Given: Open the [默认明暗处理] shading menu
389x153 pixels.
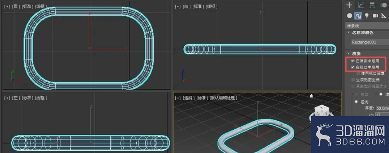Looking at the screenshot, I should [x=223, y=98].
